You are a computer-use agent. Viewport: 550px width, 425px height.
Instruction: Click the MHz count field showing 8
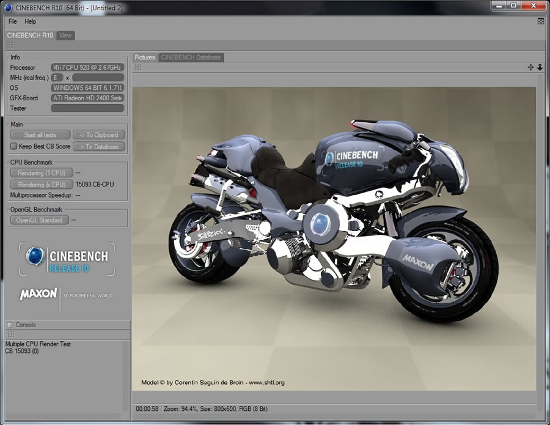tap(57, 78)
